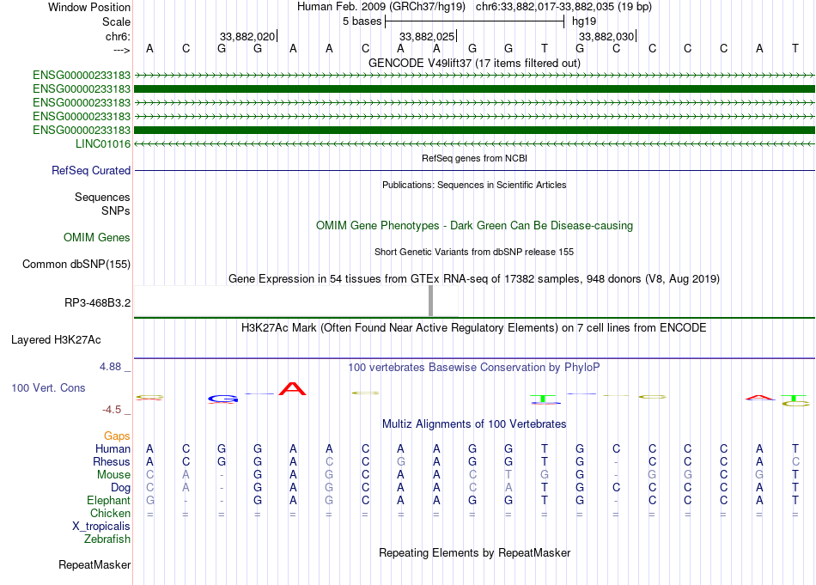Image resolution: width=816 pixels, height=585 pixels.
Task: Click the 5 bases scale bar
Action: pyautogui.click(x=474, y=21)
